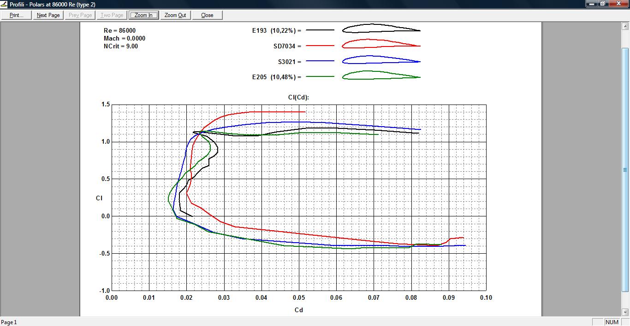Click the E193 airfoil profile shape

(x=381, y=29)
